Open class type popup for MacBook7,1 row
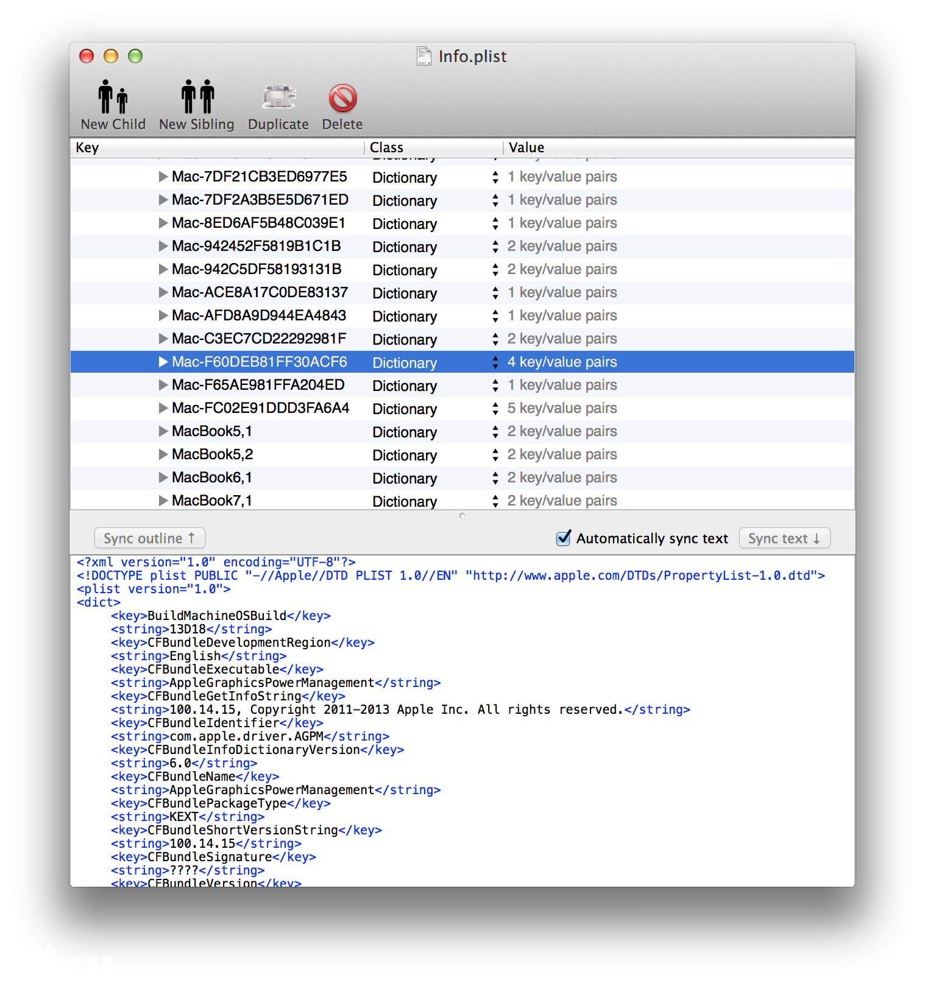Image resolution: width=925 pixels, height=983 pixels. [x=495, y=501]
